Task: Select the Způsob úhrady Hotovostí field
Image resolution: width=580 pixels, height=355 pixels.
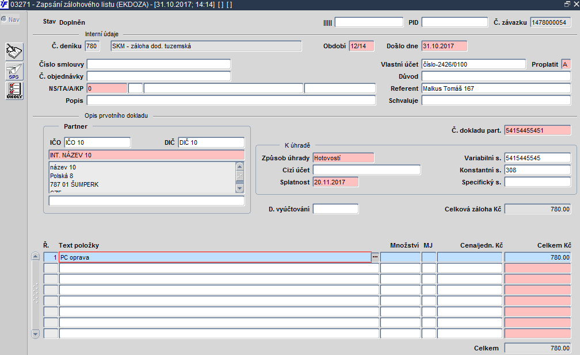Action: 344,158
